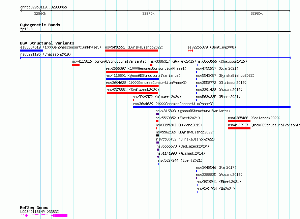Viewport: 300px width, 219px height.
Task: Open nsv1141998 (Alsmadi2014) label
Action: pos(181,153)
